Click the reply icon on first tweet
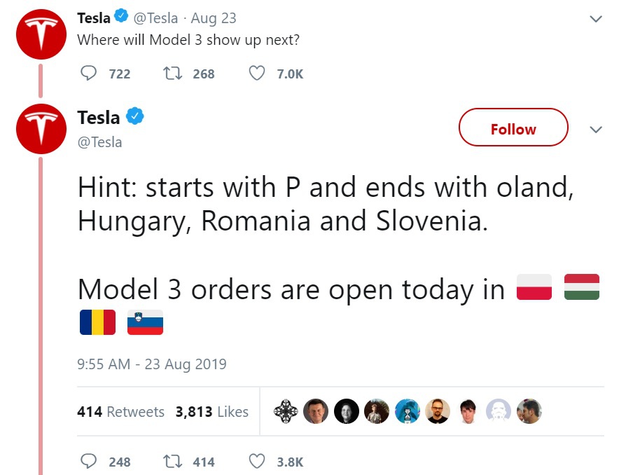Viewport: 640px width, 475px height. point(90,74)
